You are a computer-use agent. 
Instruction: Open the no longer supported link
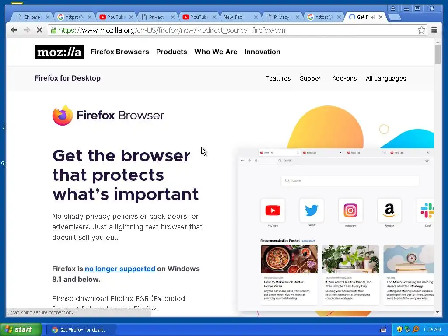pos(120,269)
